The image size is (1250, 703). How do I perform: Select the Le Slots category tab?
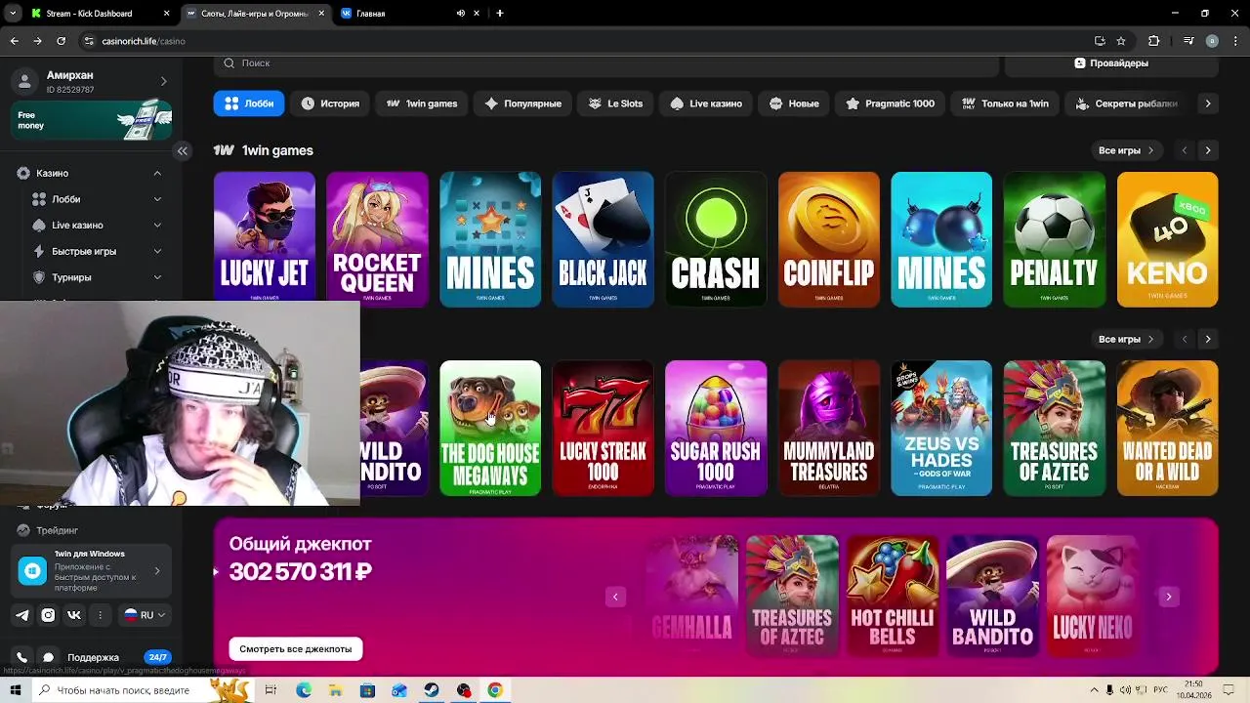click(615, 103)
